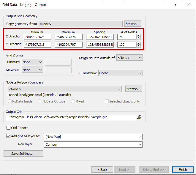Screen dimensions: 196x175
Task: Click the help question mark in title bar
Action: pyautogui.click(x=176, y=5)
